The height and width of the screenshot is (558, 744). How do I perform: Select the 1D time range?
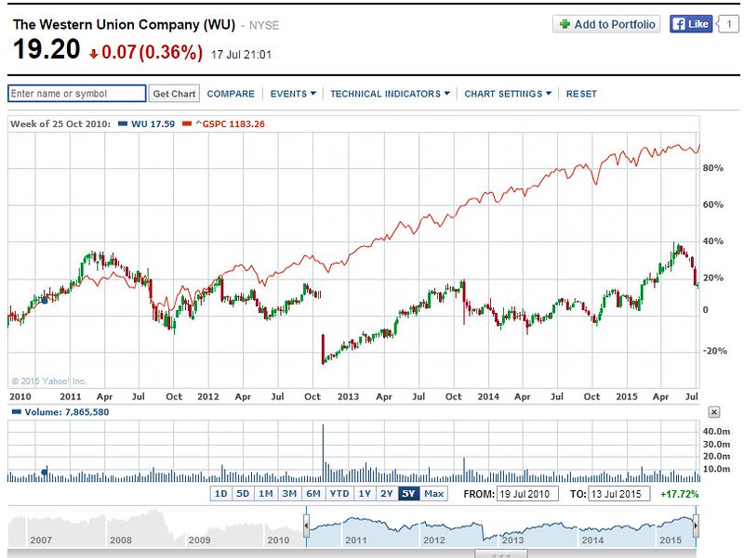(x=221, y=494)
